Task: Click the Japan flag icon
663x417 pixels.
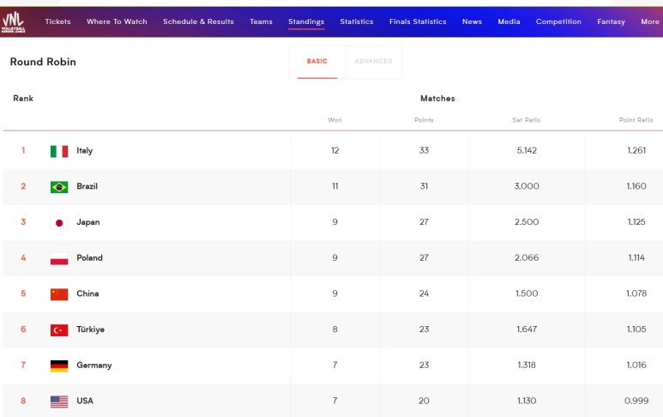Action: (x=59, y=222)
